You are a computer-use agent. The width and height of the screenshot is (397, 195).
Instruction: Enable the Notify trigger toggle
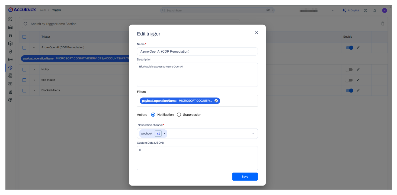click(x=349, y=70)
